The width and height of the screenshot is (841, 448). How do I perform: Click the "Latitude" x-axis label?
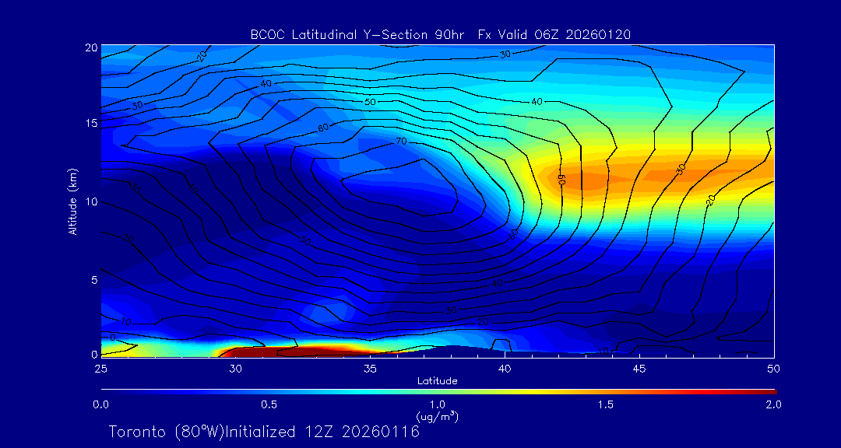[437, 381]
